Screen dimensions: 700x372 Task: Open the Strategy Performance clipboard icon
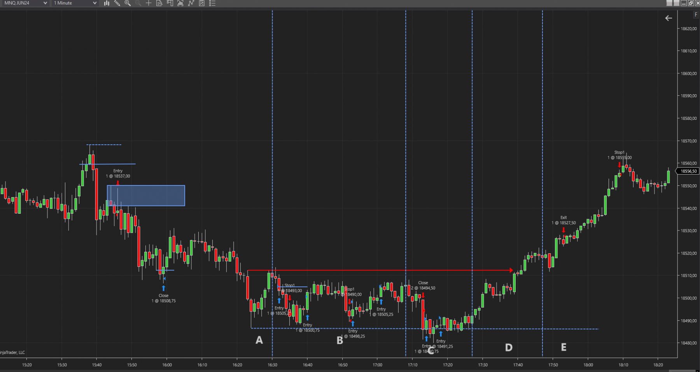tap(201, 3)
